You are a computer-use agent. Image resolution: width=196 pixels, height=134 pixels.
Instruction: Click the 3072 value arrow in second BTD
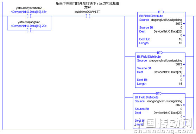pyautogui.click(x=184, y=64)
